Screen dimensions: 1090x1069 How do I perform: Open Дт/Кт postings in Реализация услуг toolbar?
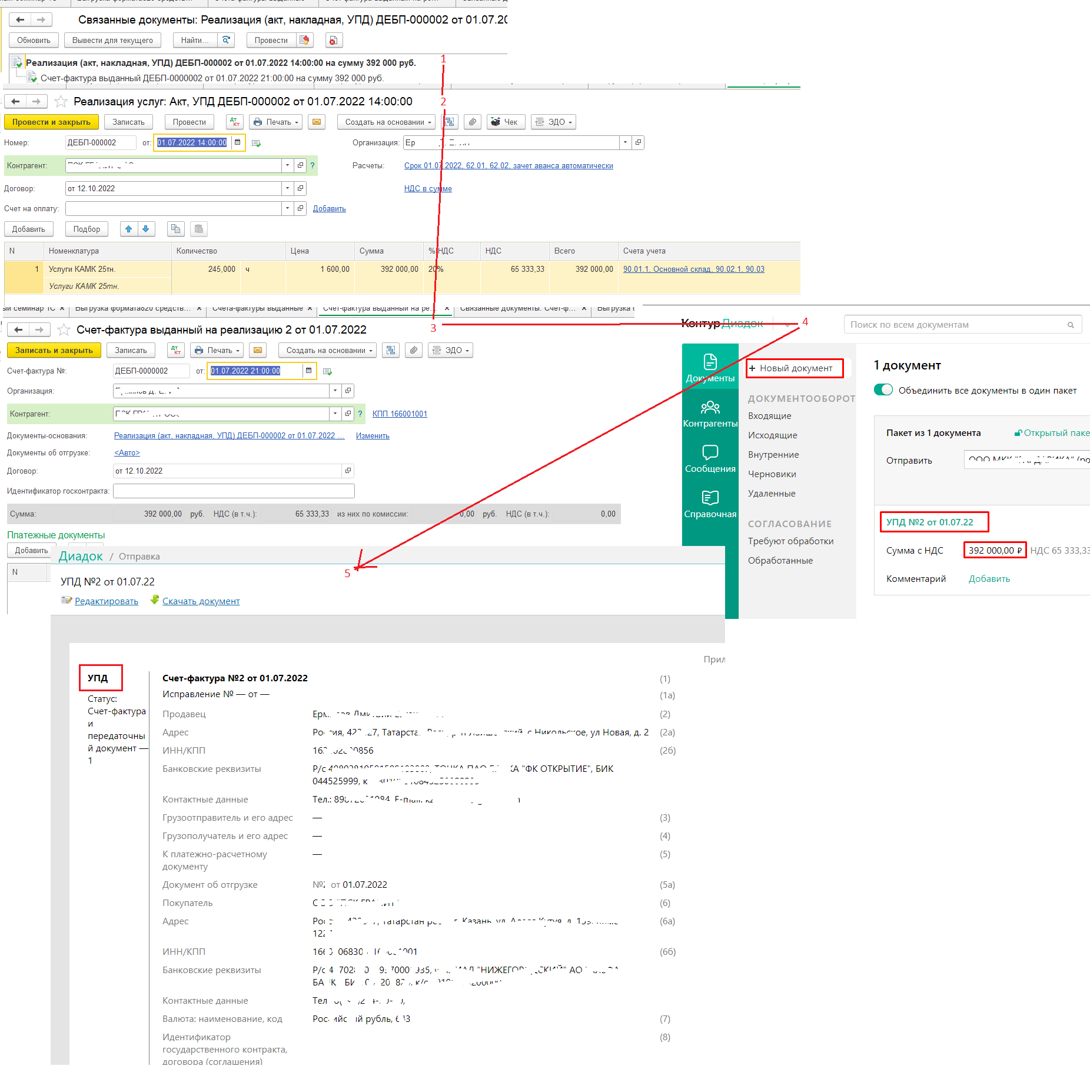[x=235, y=122]
